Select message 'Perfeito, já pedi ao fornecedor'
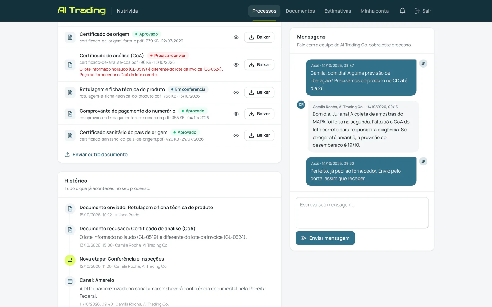Image resolution: width=492 pixels, height=307 pixels. 361,172
